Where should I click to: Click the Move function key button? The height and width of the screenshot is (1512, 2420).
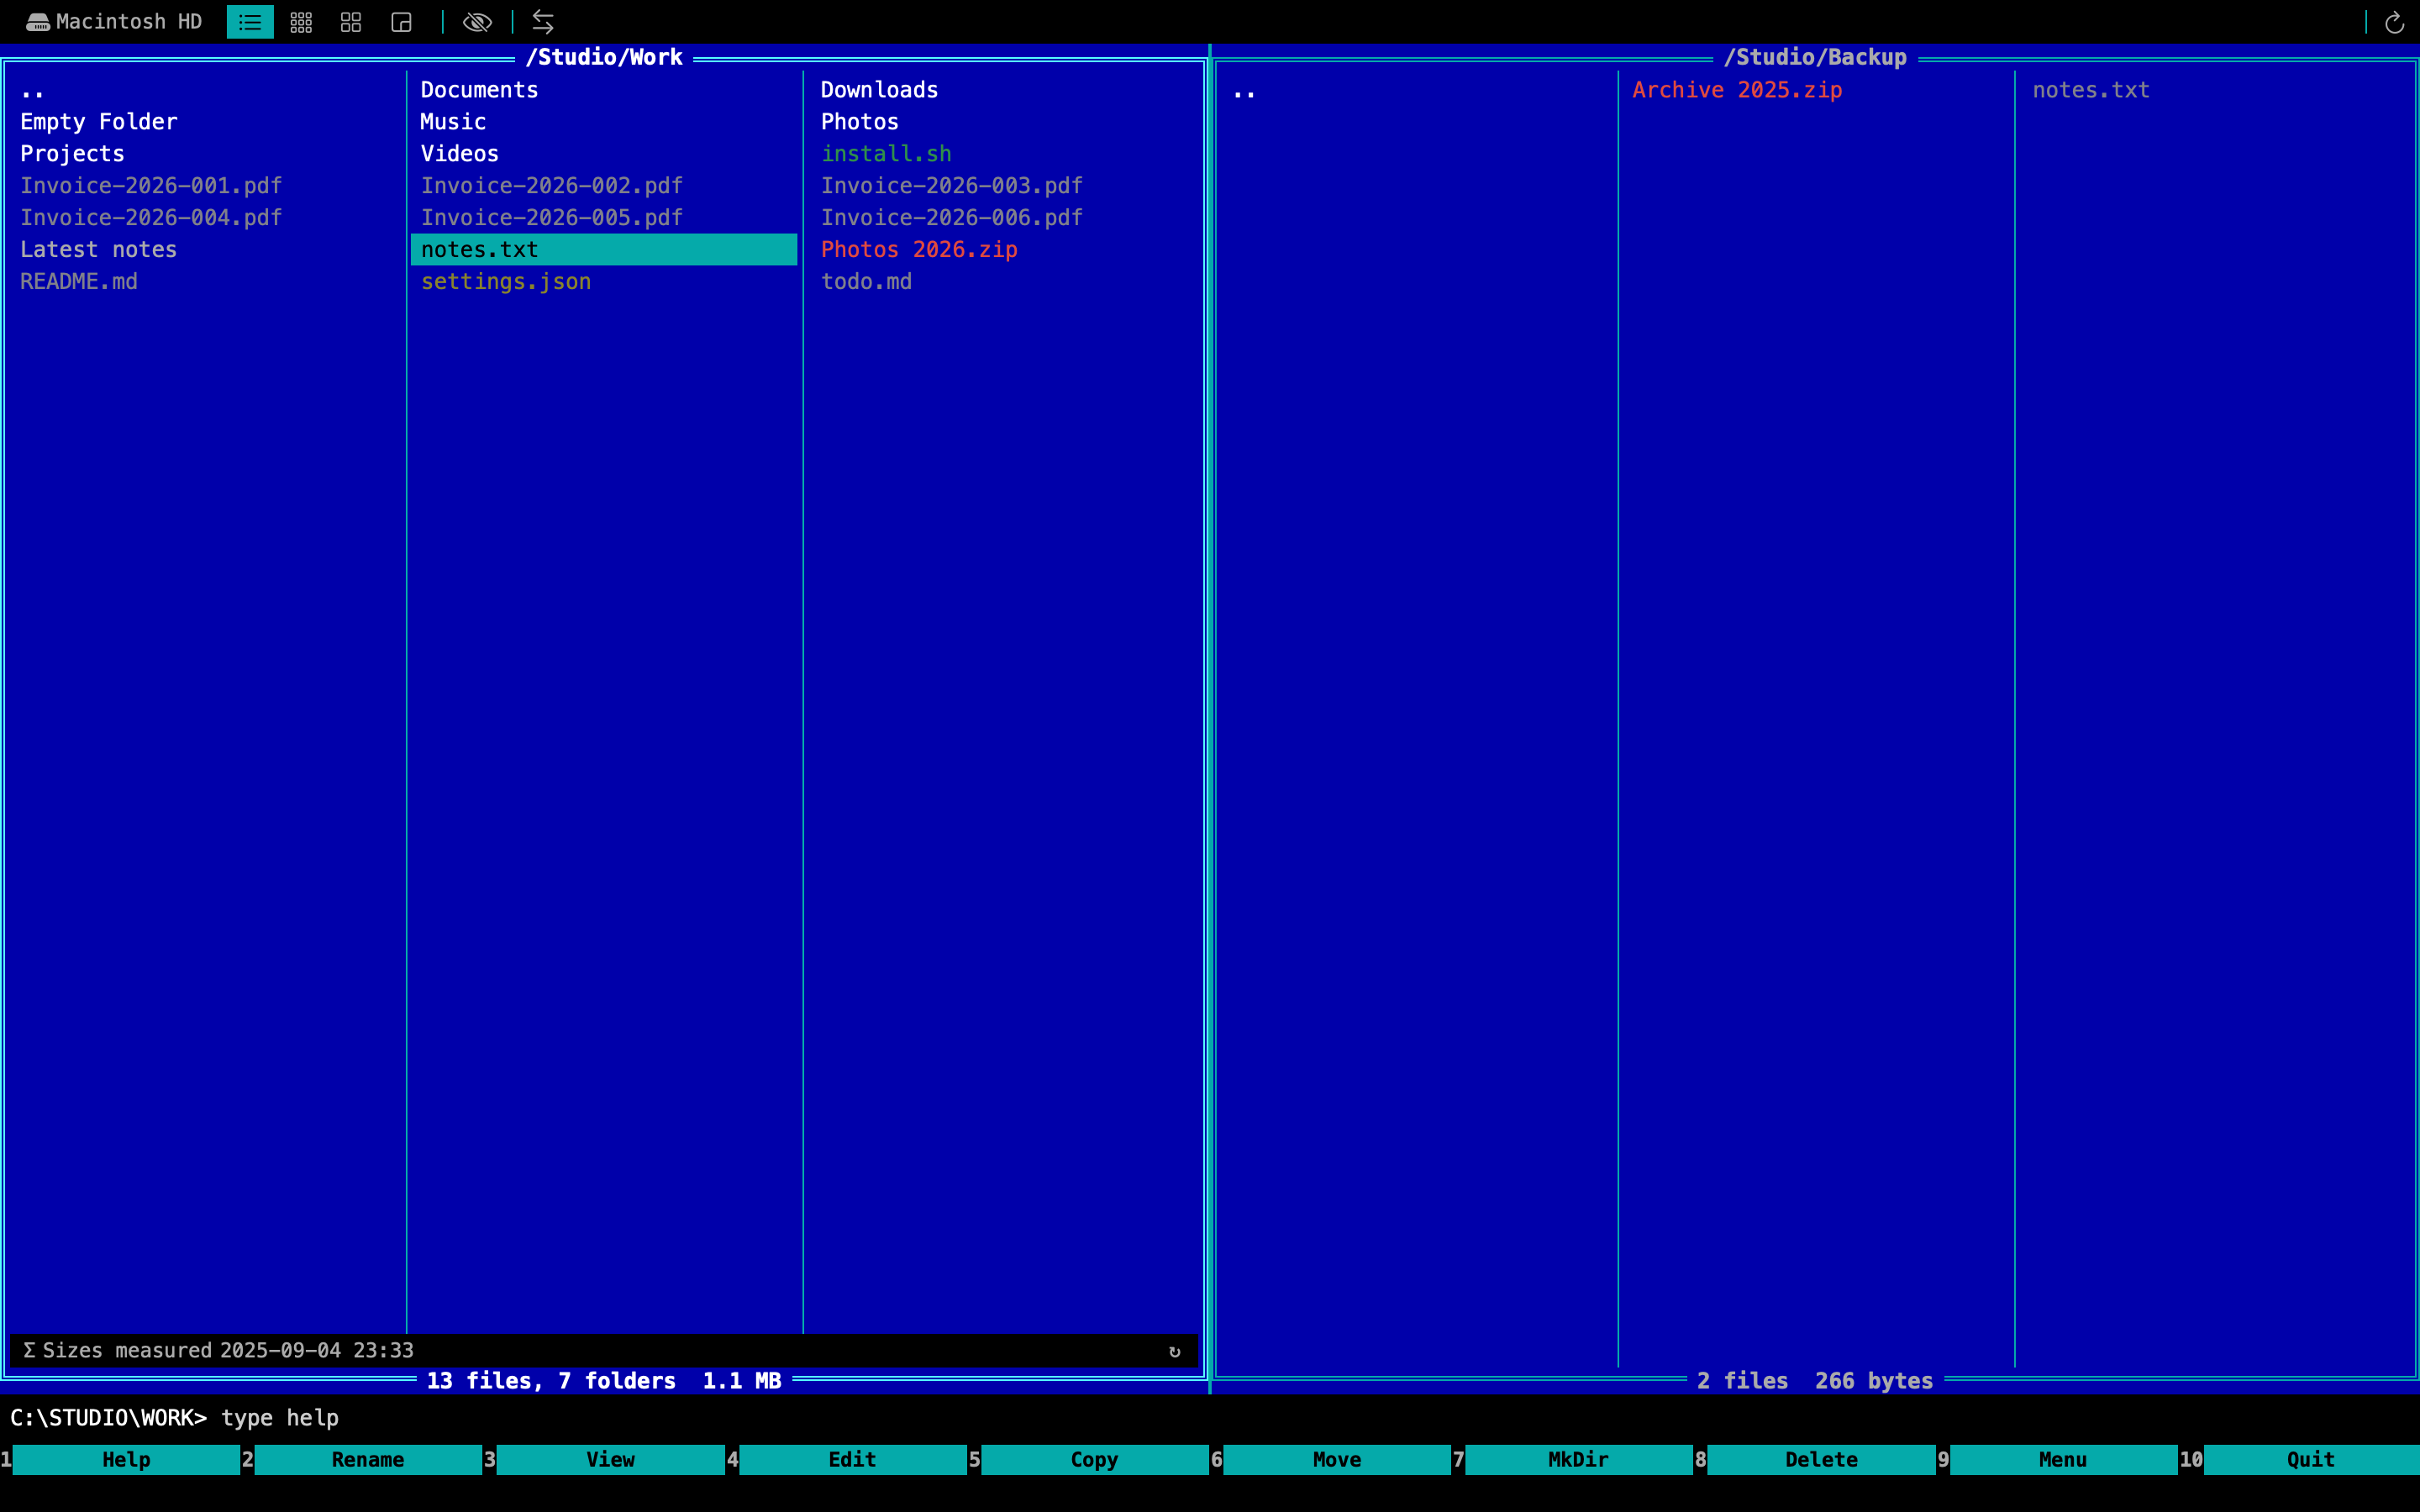pos(1337,1459)
